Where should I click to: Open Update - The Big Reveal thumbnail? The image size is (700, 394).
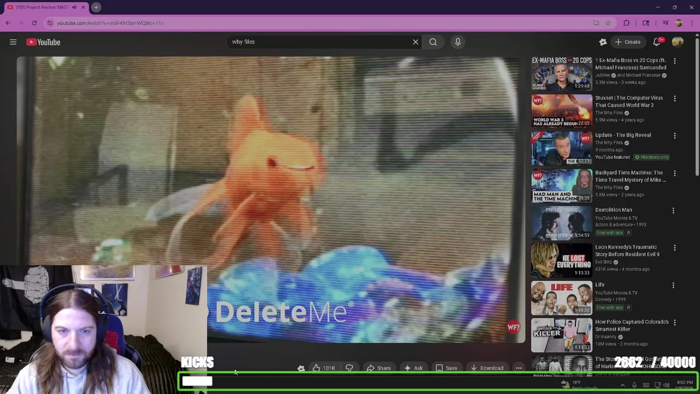pyautogui.click(x=562, y=148)
